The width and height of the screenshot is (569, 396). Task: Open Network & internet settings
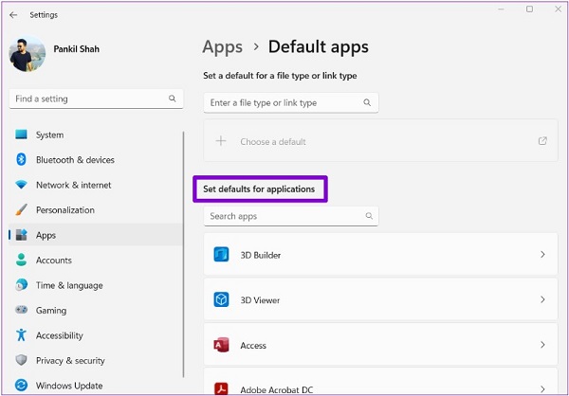click(x=96, y=185)
